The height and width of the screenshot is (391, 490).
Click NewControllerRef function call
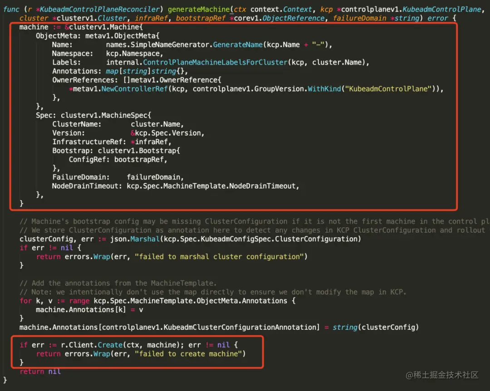135,89
